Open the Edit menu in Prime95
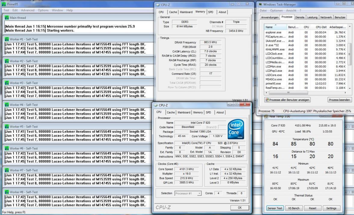 (x=15, y=11)
